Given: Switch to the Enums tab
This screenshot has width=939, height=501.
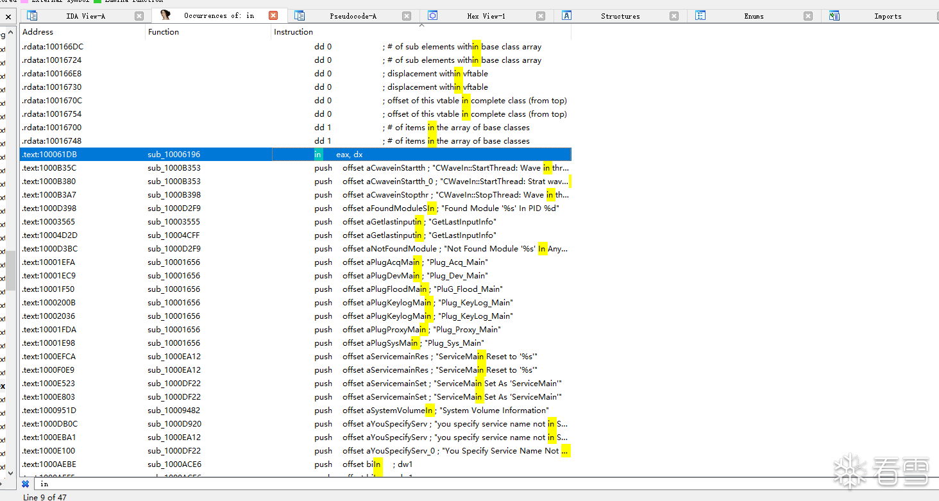Looking at the screenshot, I should tap(754, 16).
